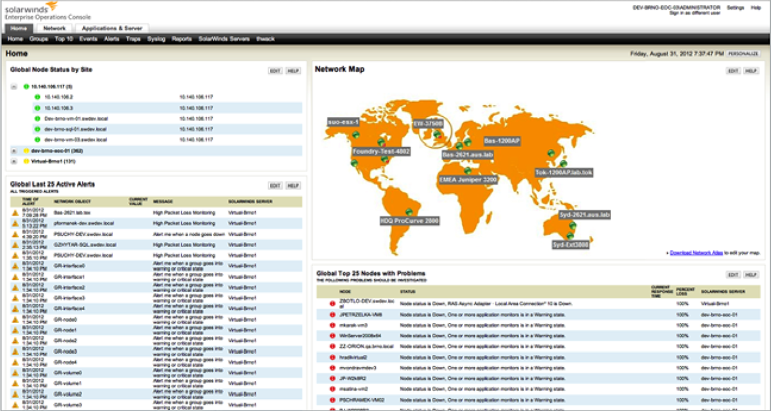This screenshot has height=411, width=771.
Task: Open thwack in the navigation bar
Action: click(265, 39)
